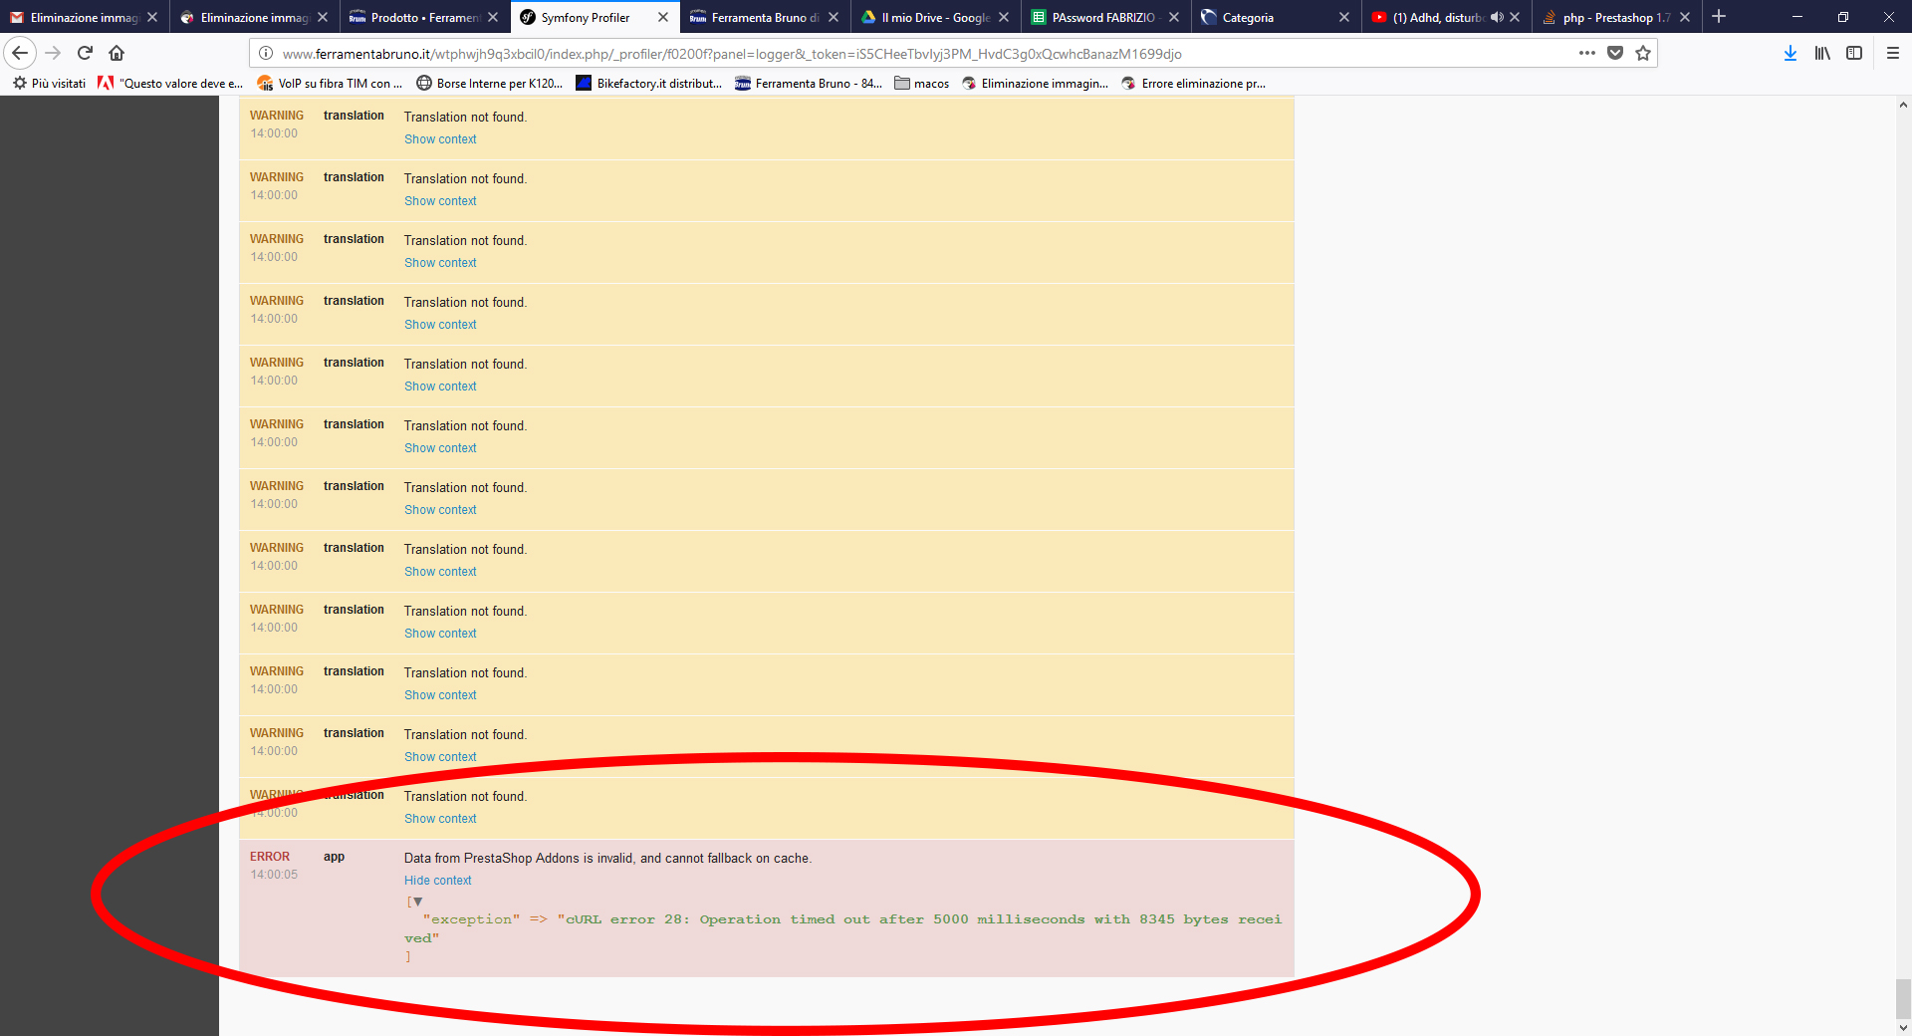Show context for first visible warning
The width and height of the screenshot is (1912, 1036).
(440, 139)
